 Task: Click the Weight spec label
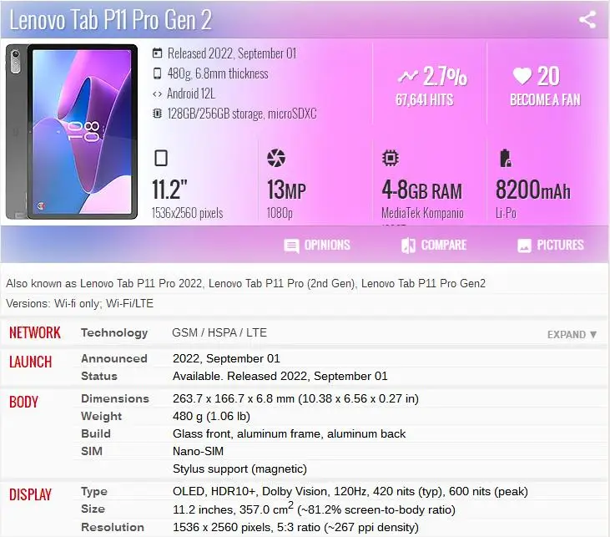point(102,416)
